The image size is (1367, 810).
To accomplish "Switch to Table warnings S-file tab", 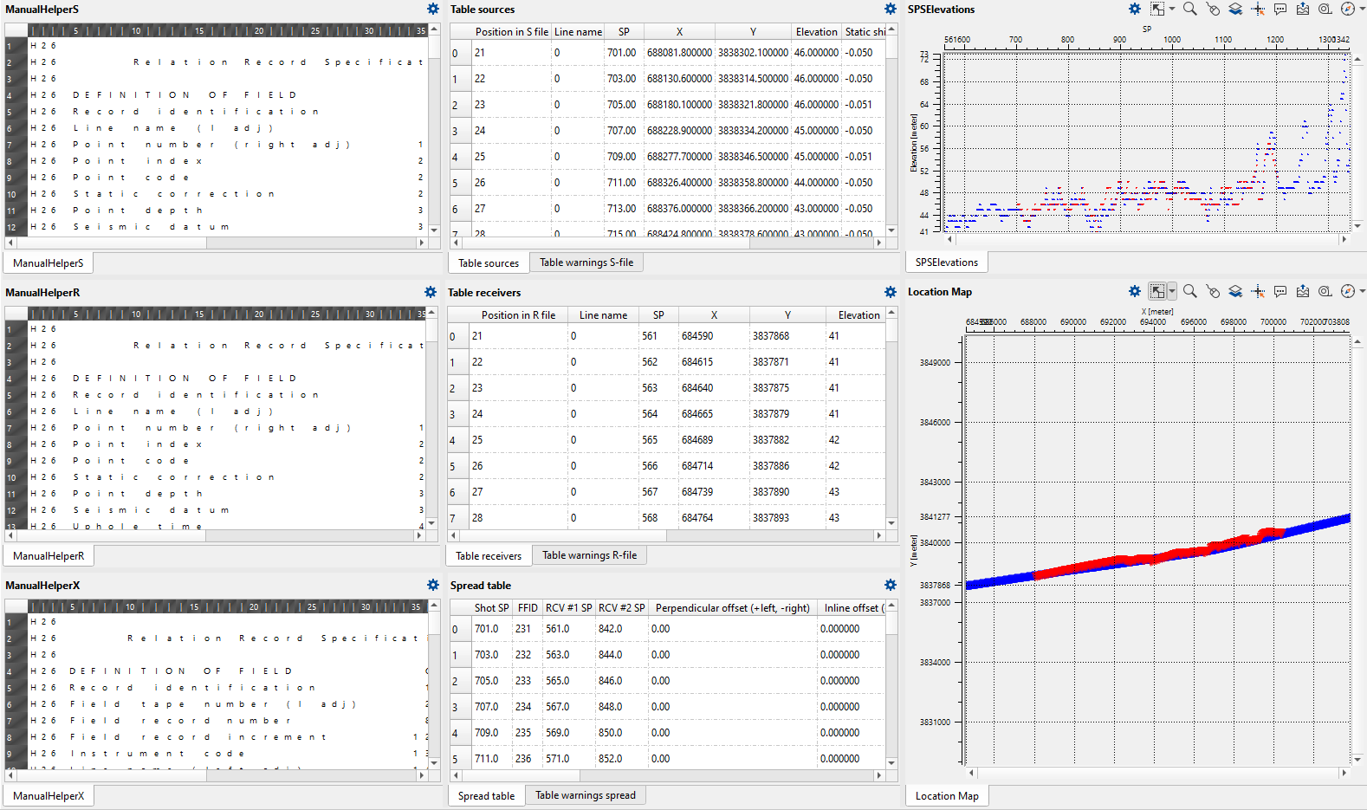I will coord(586,262).
